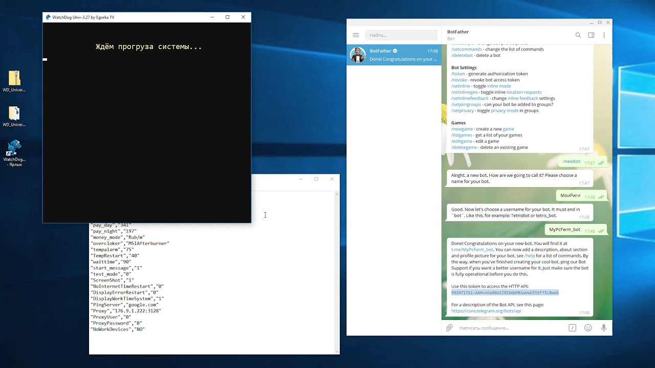Click the Ждём прогруза системы console text
Image resolution: width=655 pixels, height=368 pixels.
pyautogui.click(x=148, y=47)
